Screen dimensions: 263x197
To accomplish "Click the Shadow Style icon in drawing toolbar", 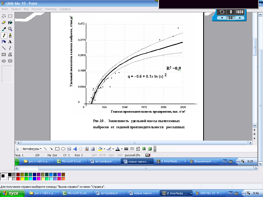I will tap(144, 149).
